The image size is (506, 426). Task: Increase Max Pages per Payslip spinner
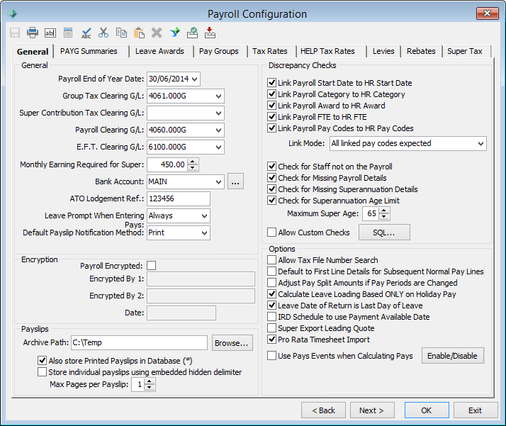pyautogui.click(x=149, y=382)
